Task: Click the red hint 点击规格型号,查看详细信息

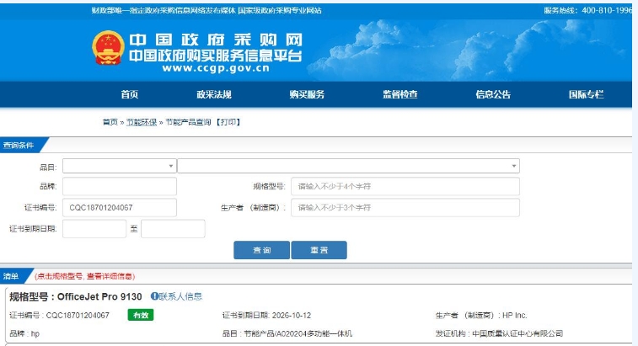Action: tap(84, 276)
